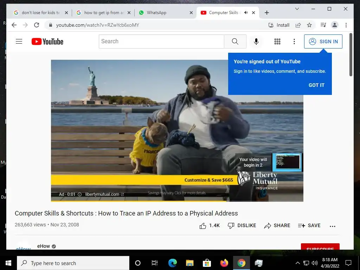Like the video with thumbs up
Image resolution: width=360 pixels, height=270 pixels.
coord(210,226)
